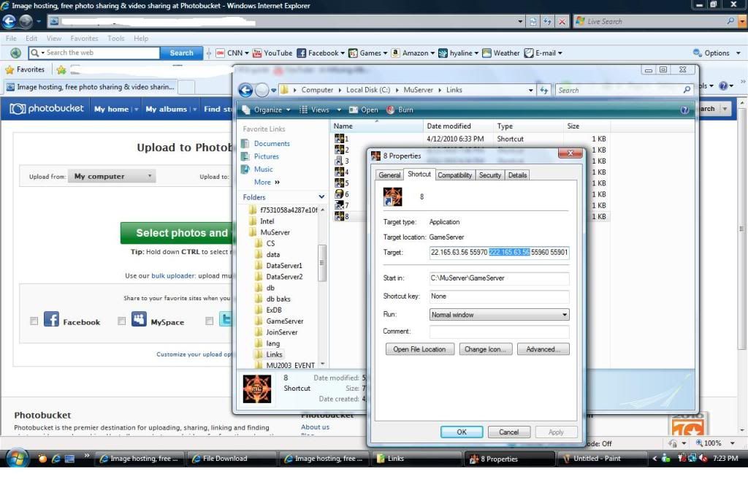Switch to the Compatibility tab
748x493 pixels.
click(455, 175)
